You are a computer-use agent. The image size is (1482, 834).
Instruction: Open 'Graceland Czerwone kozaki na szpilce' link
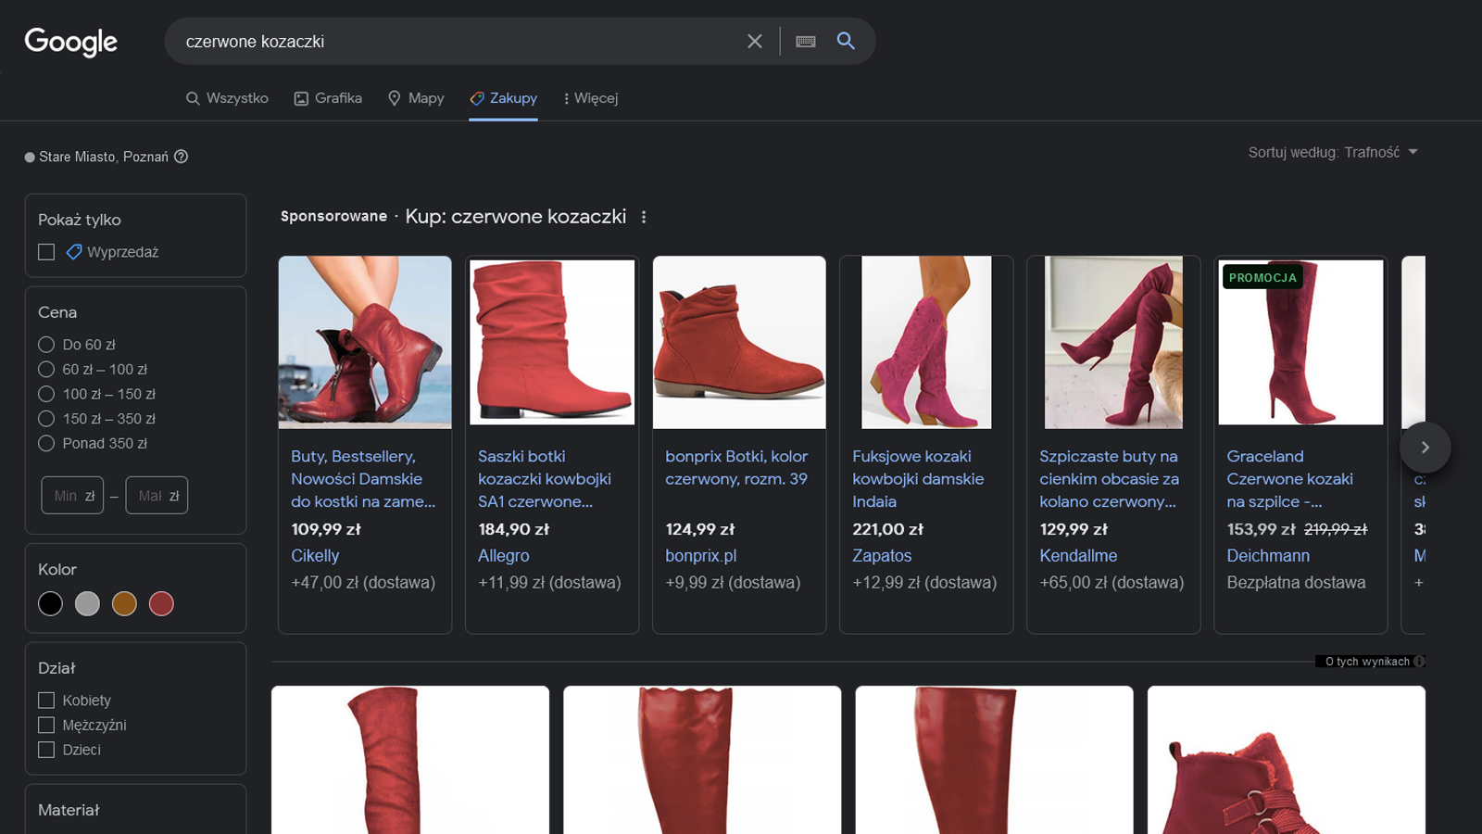click(x=1289, y=479)
